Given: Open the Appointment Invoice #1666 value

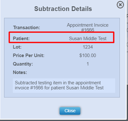Looking at the screenshot, I should tap(88, 28).
